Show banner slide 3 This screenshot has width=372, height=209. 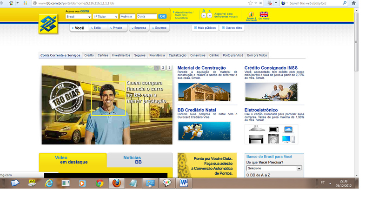tap(169, 68)
